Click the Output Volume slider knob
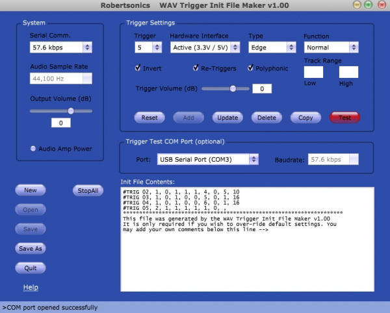Image resolution: width=390 pixels, height=313 pixels. point(71,111)
